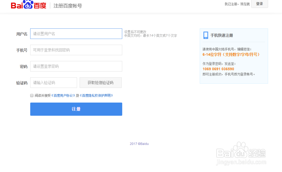Click 即可注册成功 note text

(x=229, y=74)
